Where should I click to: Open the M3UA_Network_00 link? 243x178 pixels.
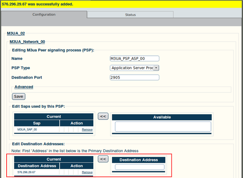pyautogui.click(x=27, y=42)
